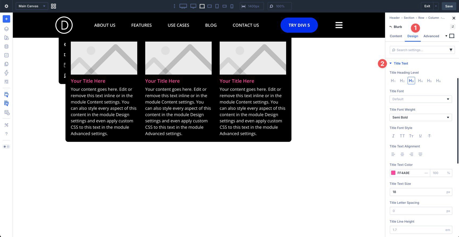Viewport: 459px width, 237px height.
Task: Set title heading level to H4
Action: tap(420, 81)
